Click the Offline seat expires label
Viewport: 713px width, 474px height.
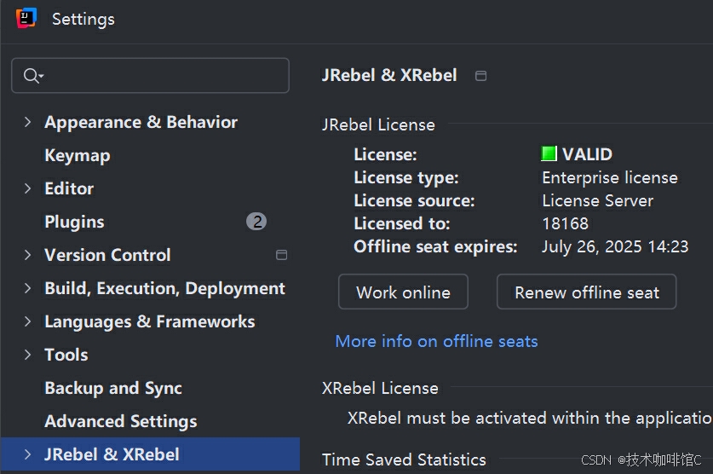(x=435, y=246)
